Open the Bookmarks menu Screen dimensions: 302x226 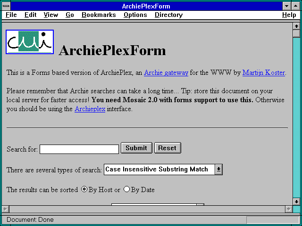(x=99, y=15)
